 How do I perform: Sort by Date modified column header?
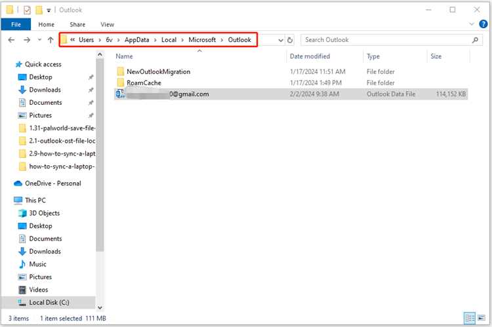(x=310, y=56)
